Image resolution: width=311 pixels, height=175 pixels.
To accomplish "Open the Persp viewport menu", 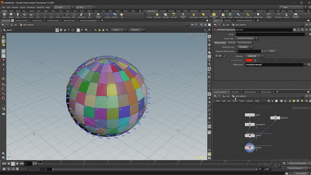I will coord(191,35).
